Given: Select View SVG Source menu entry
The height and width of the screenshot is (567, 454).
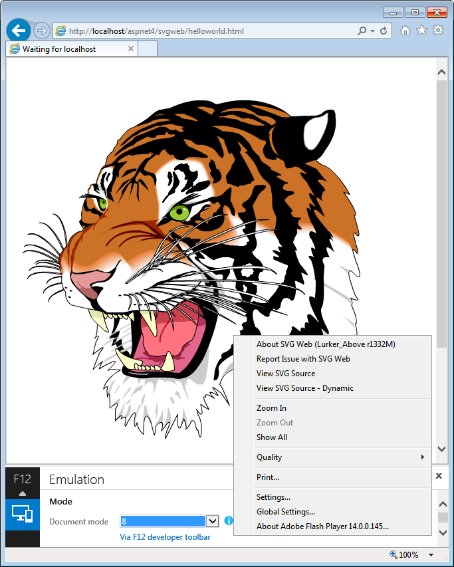Looking at the screenshot, I should coord(332,374).
